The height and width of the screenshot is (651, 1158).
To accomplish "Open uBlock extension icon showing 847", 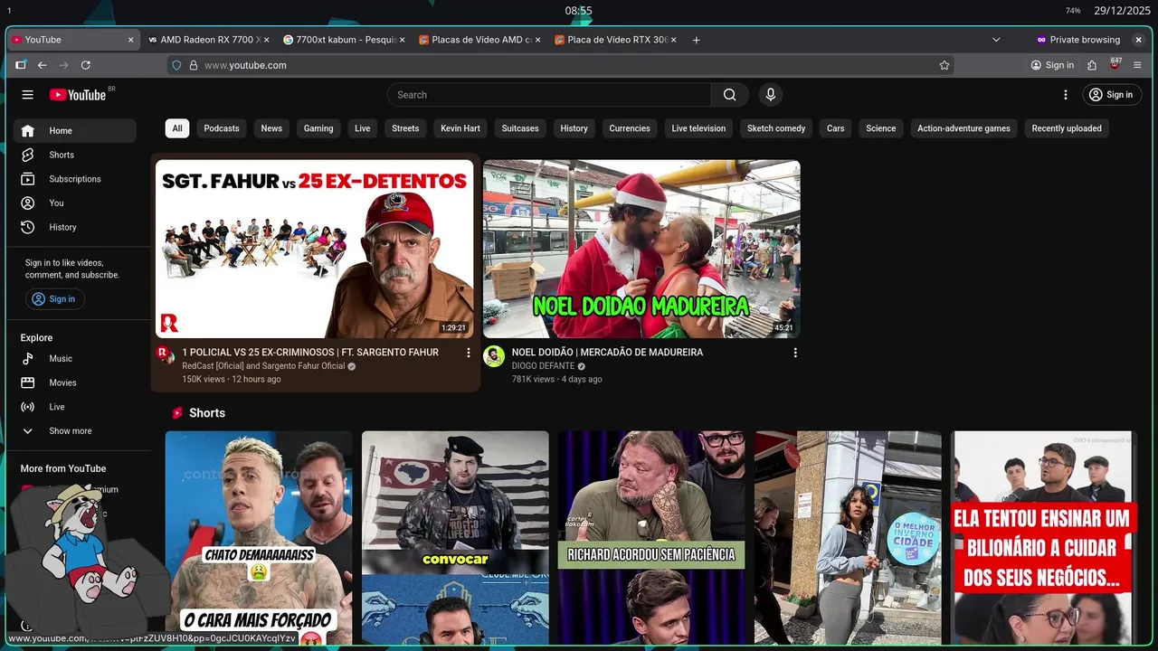I will 1115,64.
